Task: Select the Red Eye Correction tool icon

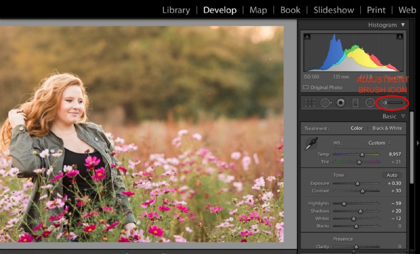Action: (x=341, y=103)
